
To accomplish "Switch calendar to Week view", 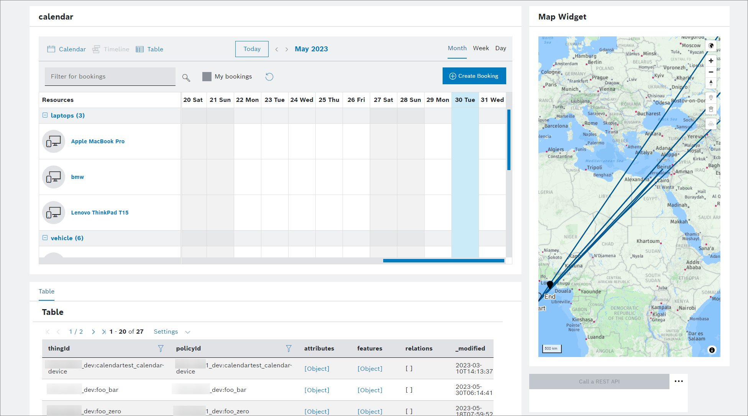I will click(x=481, y=48).
